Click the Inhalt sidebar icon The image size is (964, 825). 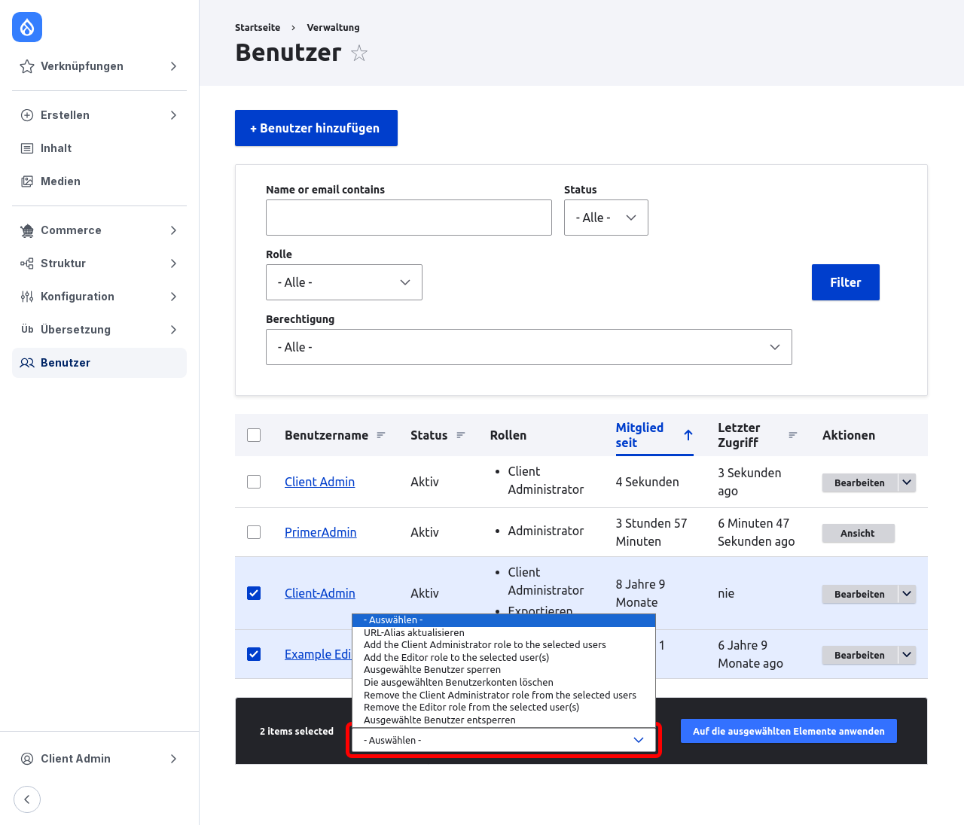tap(27, 148)
